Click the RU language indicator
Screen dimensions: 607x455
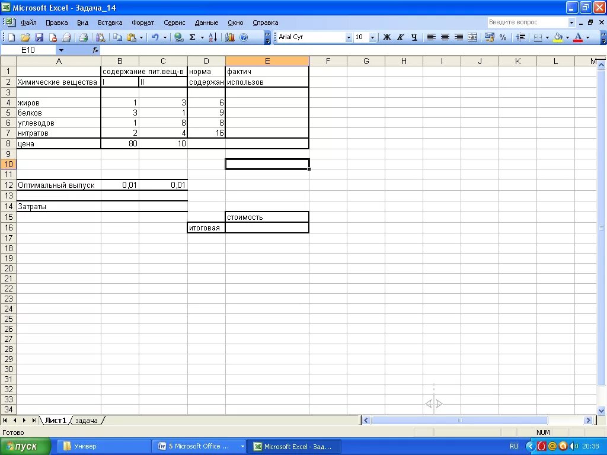pos(514,447)
